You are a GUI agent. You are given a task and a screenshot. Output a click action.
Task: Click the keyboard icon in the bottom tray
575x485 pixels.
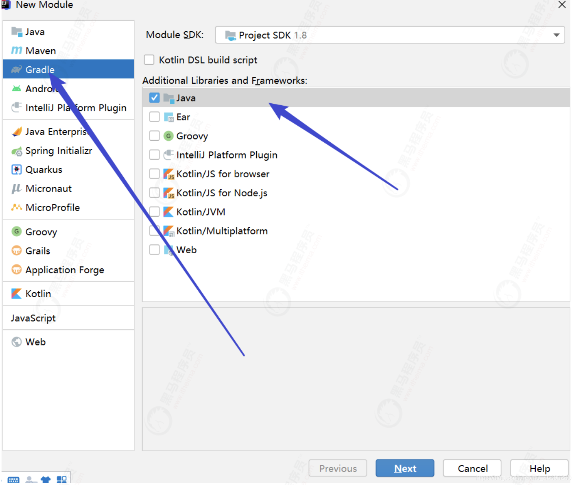point(13,480)
